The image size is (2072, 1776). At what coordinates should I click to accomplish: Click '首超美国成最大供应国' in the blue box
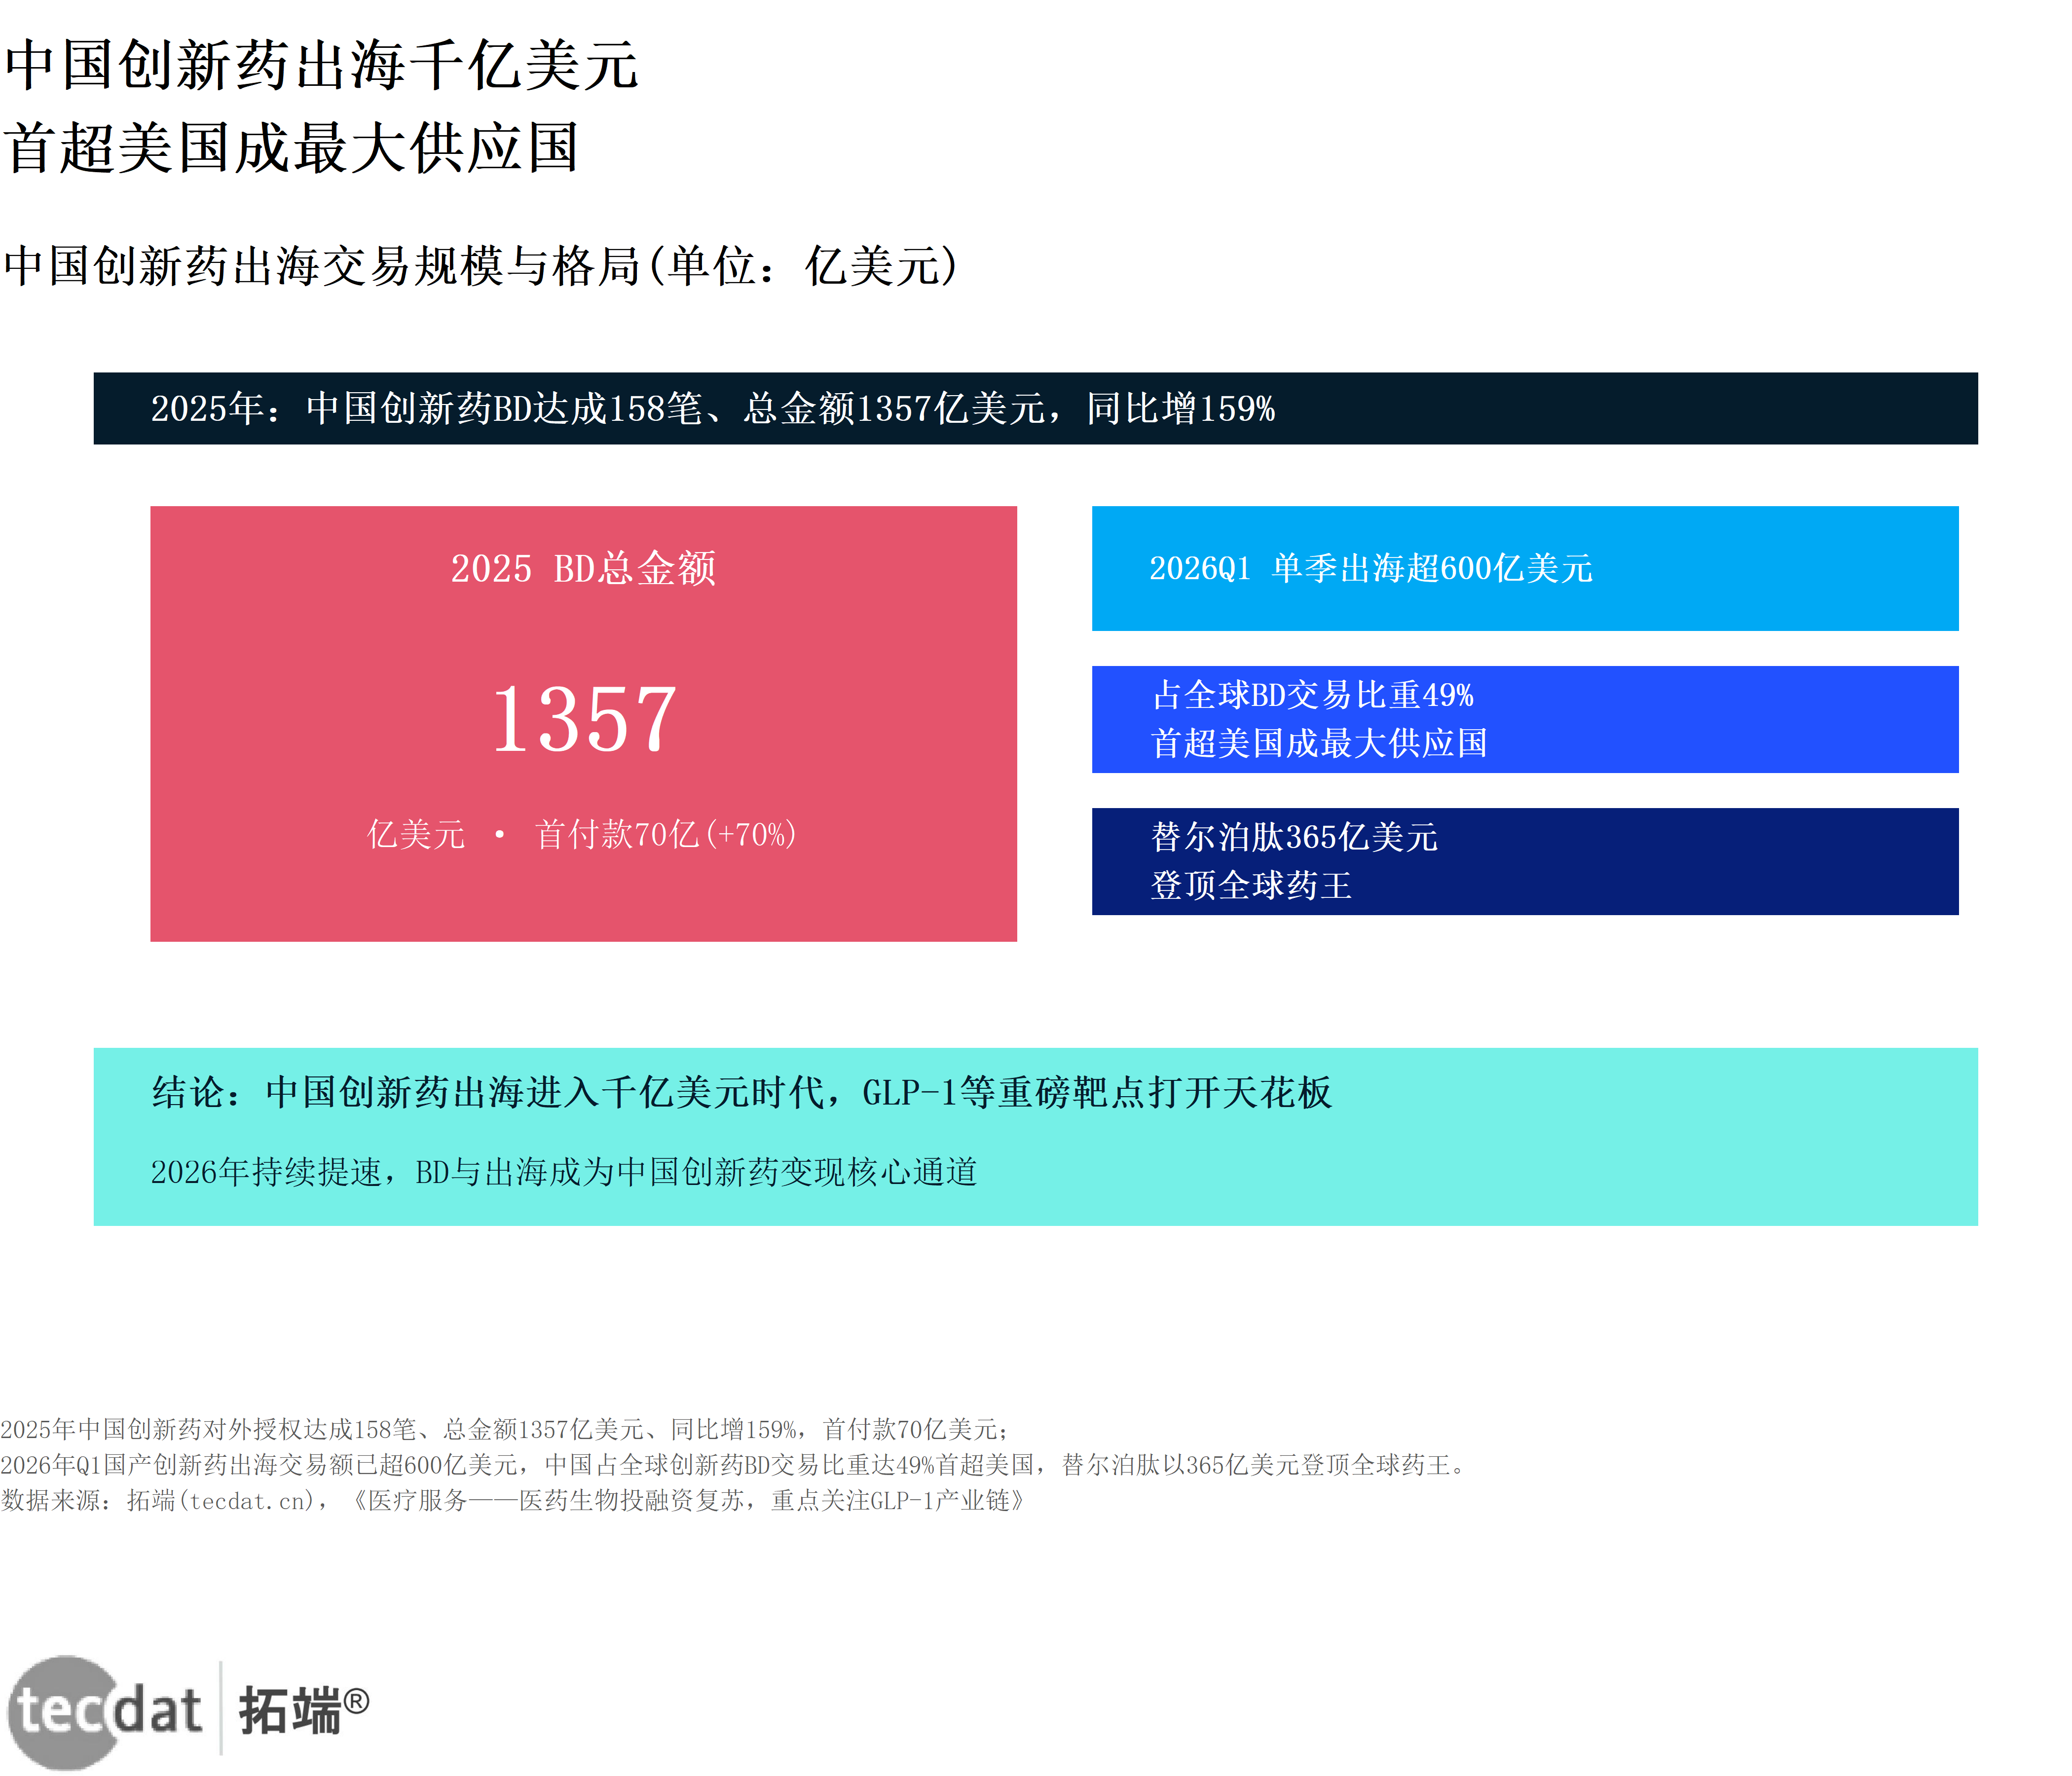point(1319,743)
